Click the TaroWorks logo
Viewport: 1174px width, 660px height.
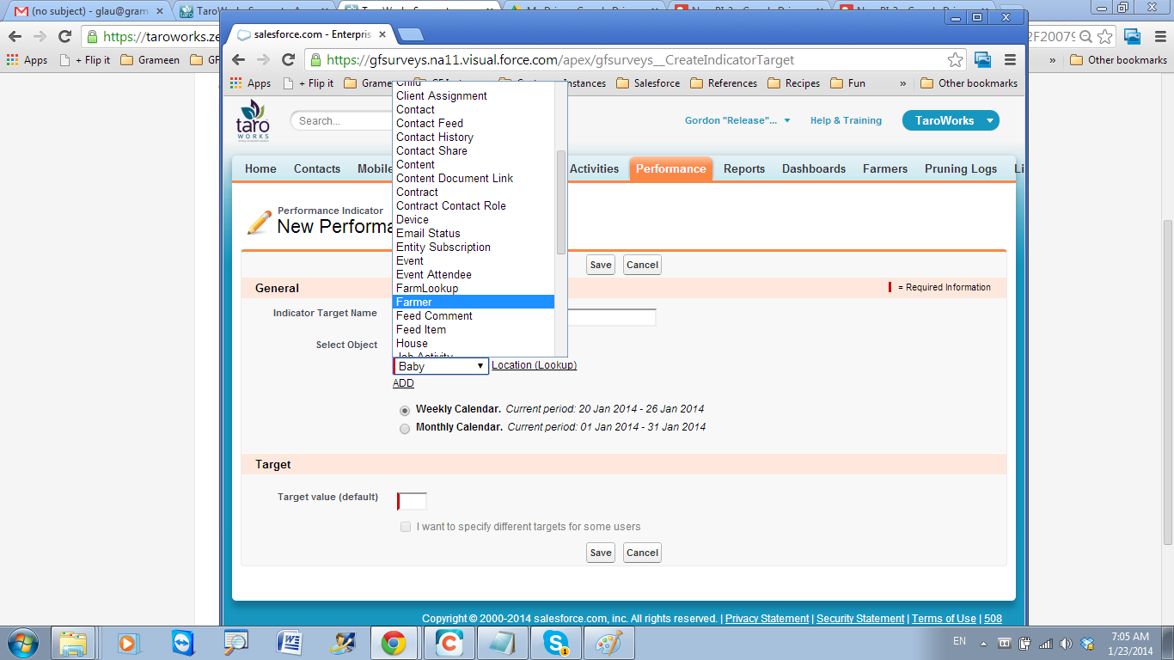[x=252, y=120]
